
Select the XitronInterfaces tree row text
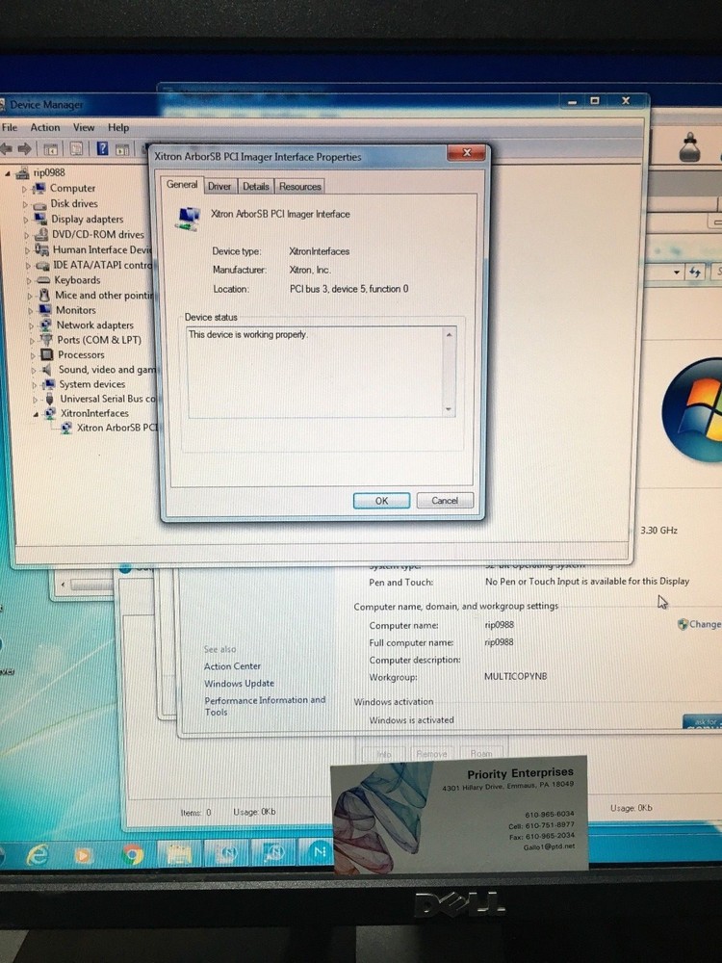click(x=94, y=413)
